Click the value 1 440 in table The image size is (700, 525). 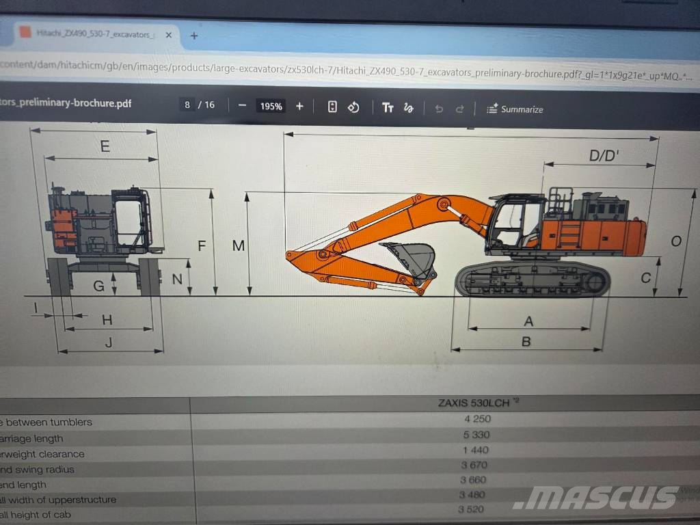click(476, 450)
